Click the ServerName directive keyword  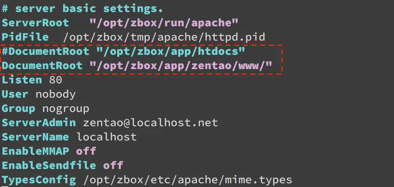click(x=35, y=137)
